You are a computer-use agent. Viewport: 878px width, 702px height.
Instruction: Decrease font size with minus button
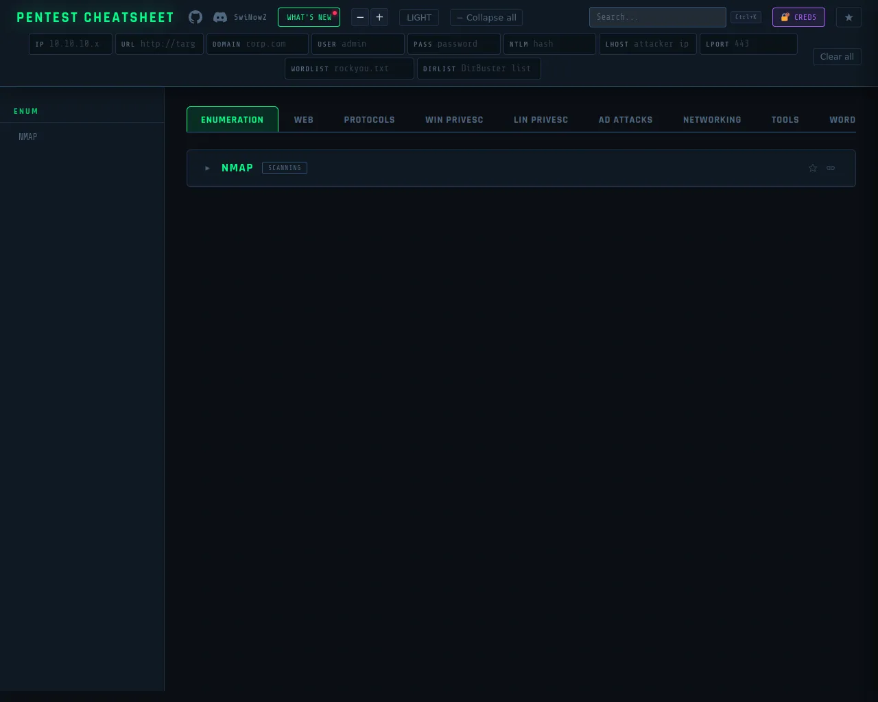[360, 17]
